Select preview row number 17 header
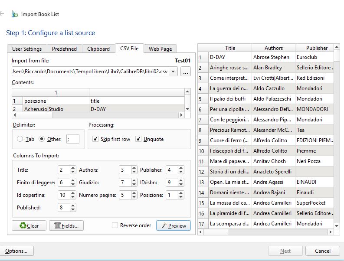 (x=203, y=224)
